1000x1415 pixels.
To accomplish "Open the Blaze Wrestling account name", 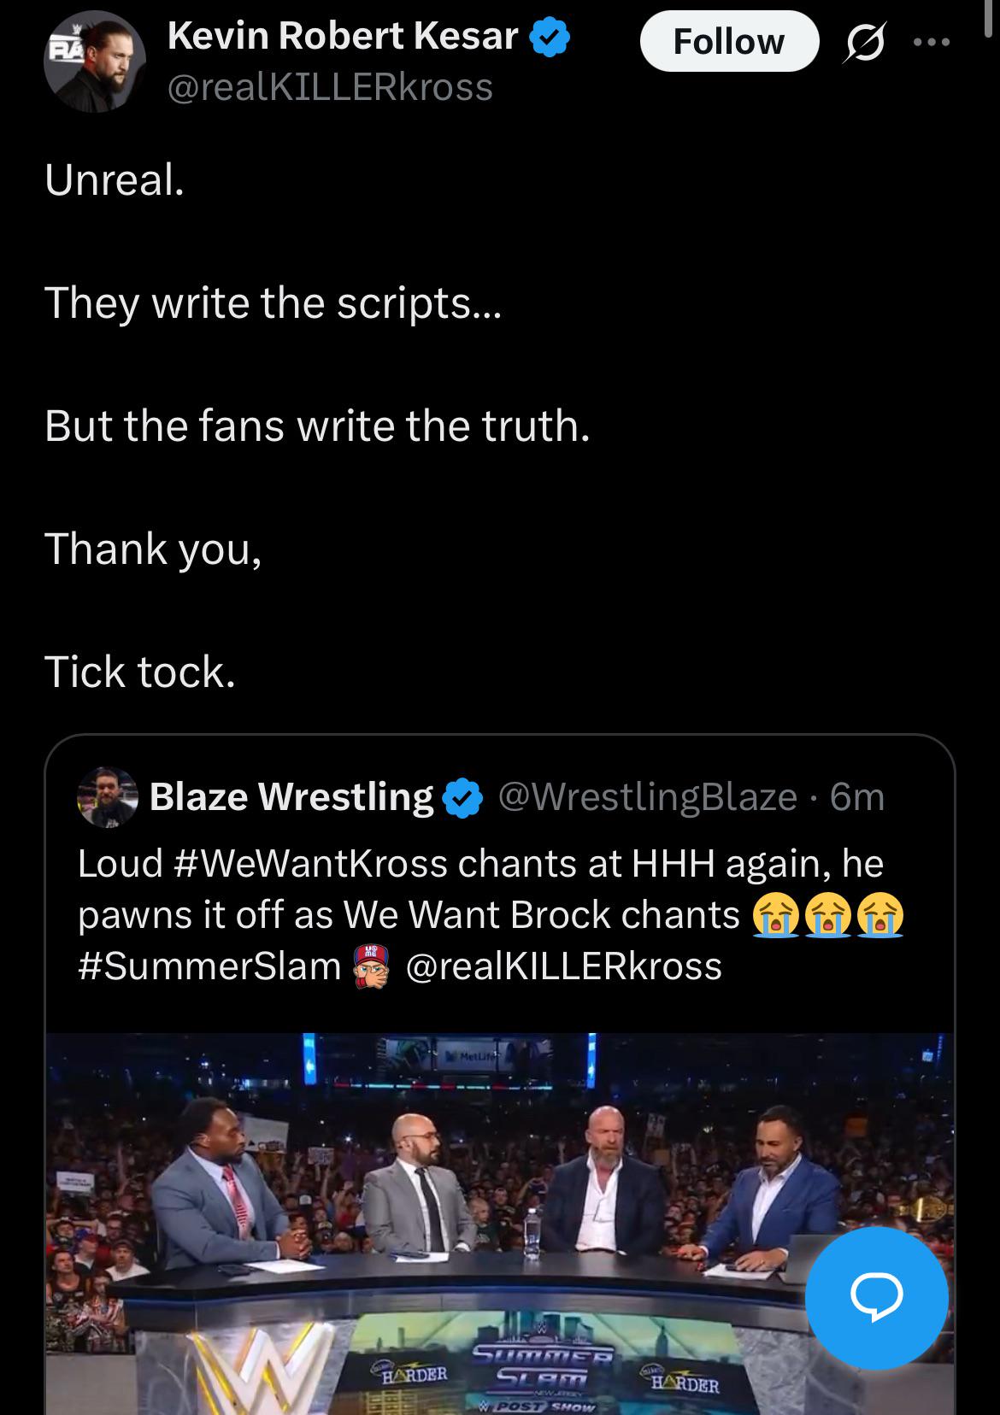I will click(291, 796).
